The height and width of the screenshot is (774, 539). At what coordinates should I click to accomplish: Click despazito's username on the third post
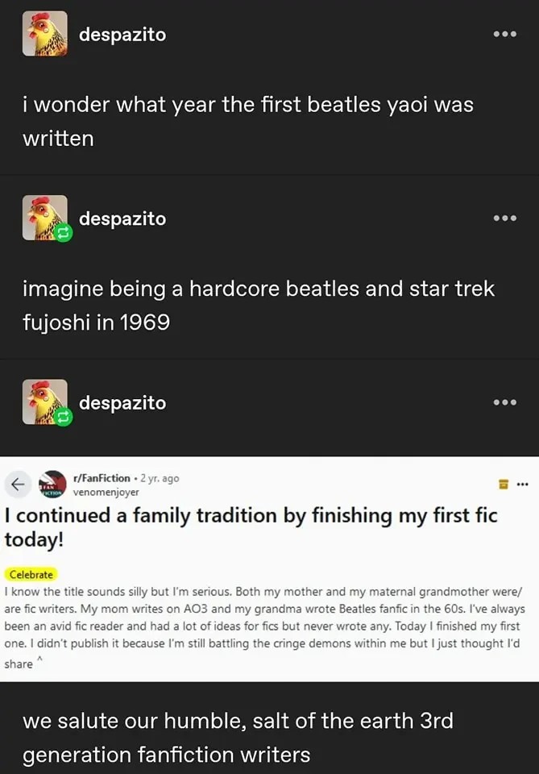pos(121,402)
